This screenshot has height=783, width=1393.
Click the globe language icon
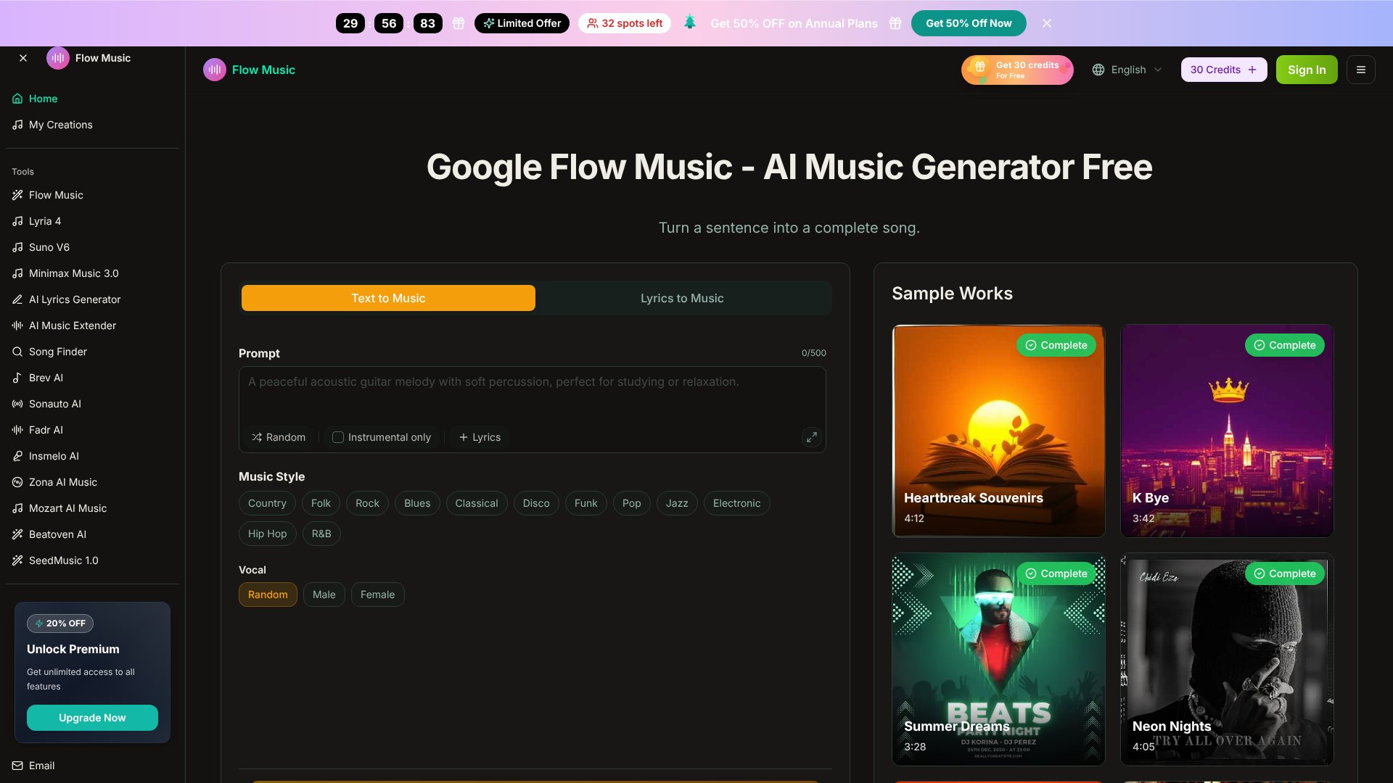1098,70
